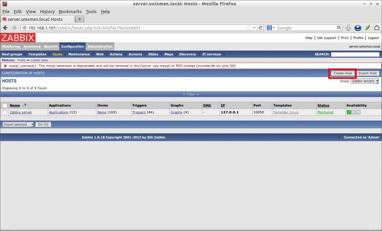Open the Zabbix server host link

pos(21,112)
